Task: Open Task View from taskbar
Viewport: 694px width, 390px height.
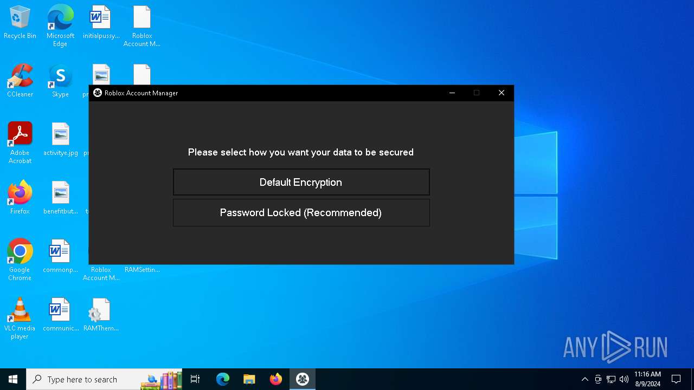Action: (x=195, y=379)
